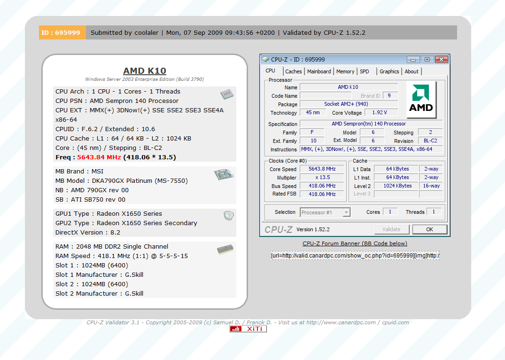
Task: Open the Processor #1 selection dropdown
Action: [x=346, y=212]
